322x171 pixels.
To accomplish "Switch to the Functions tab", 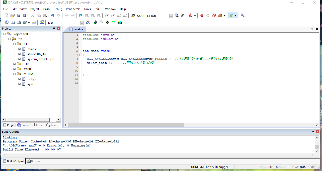I will (x=38, y=125).
